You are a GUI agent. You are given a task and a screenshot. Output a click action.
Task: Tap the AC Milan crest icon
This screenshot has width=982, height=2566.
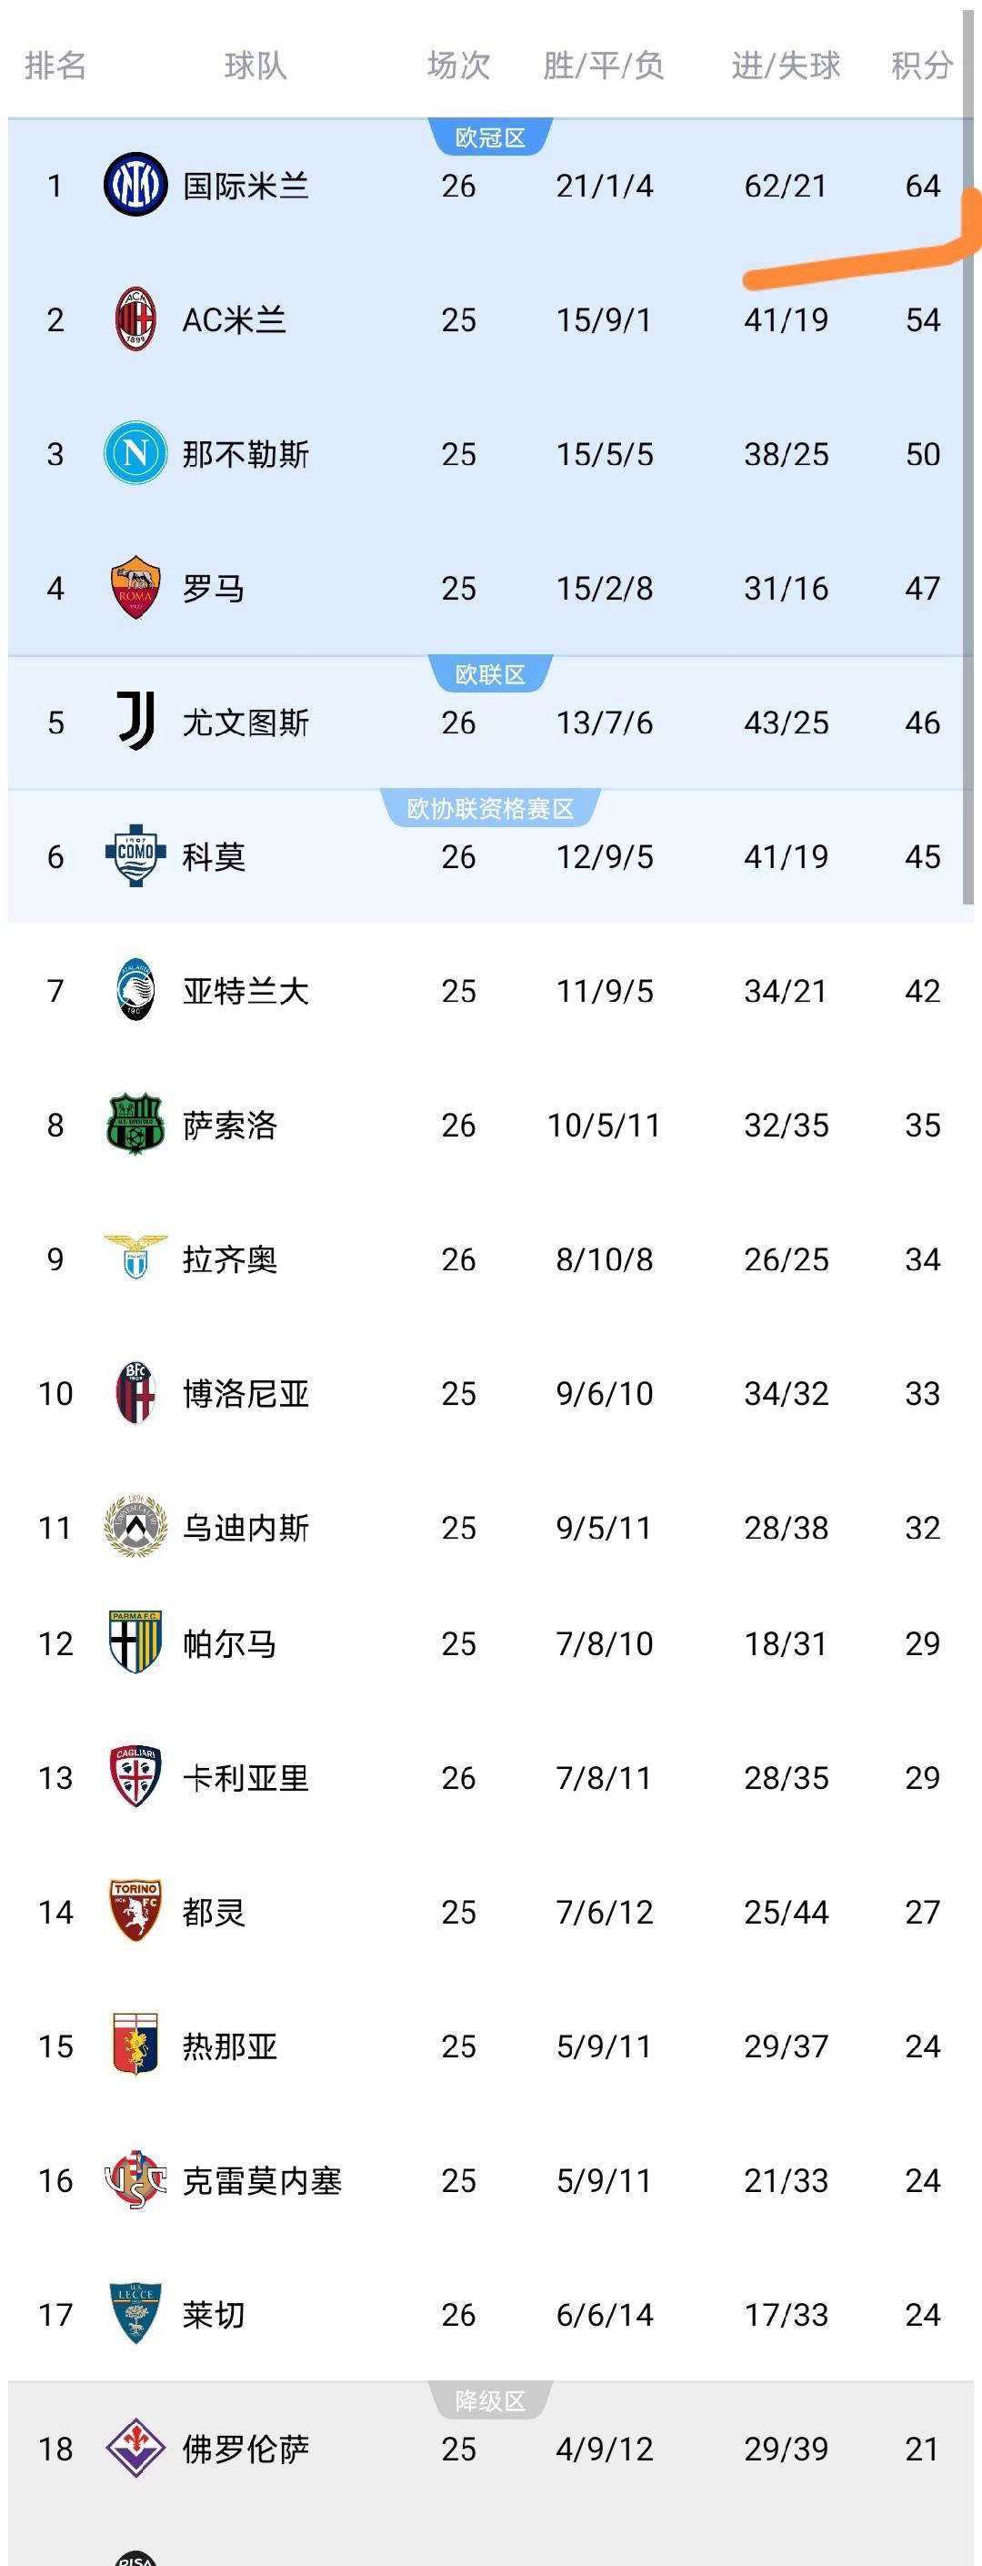pos(135,319)
